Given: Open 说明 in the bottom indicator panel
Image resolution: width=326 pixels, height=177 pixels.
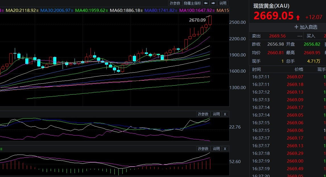Looking at the screenshot, I should coord(216,149).
